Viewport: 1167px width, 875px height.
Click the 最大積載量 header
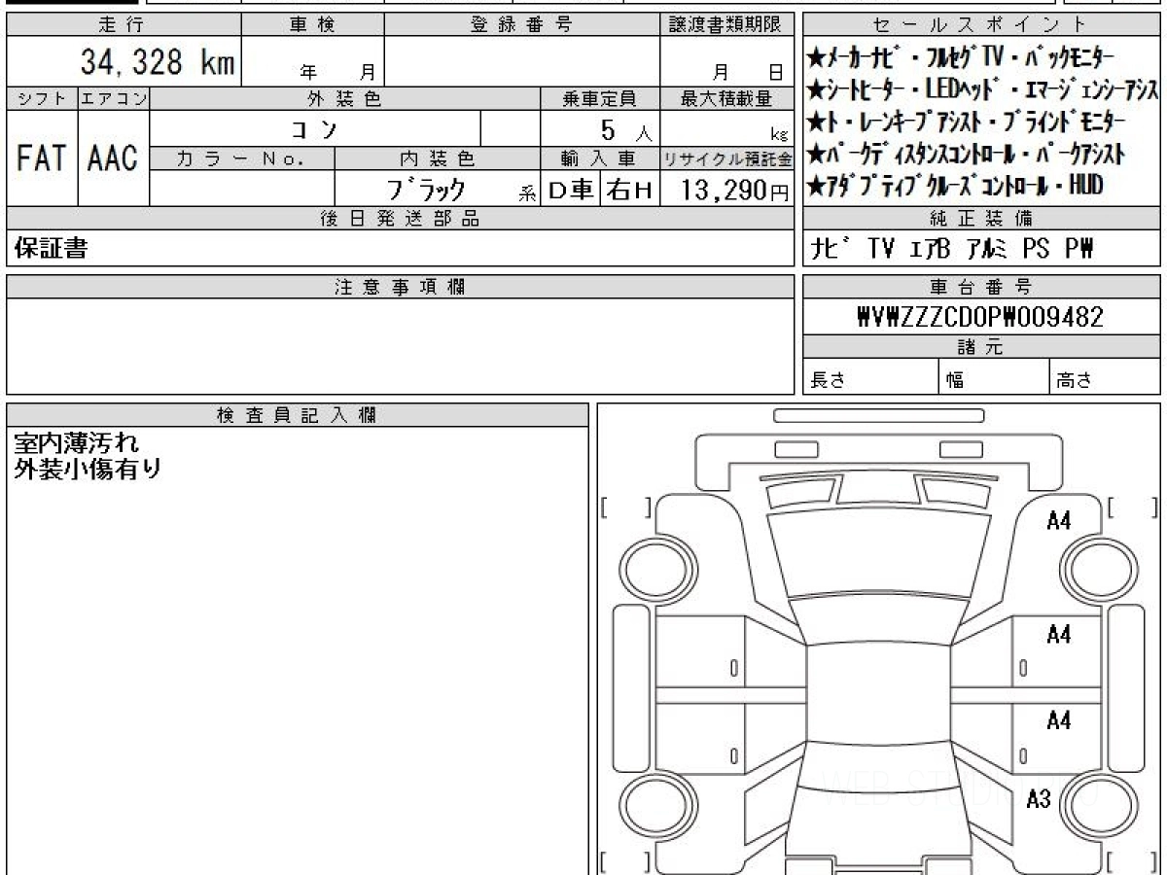click(x=726, y=98)
